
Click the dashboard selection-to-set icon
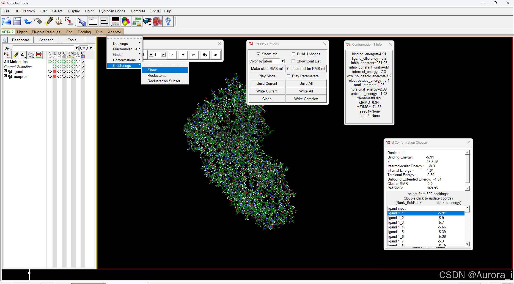7,55
